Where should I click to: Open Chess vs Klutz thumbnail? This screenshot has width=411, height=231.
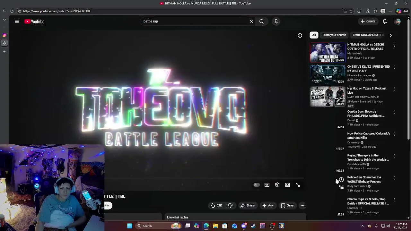[x=328, y=74]
